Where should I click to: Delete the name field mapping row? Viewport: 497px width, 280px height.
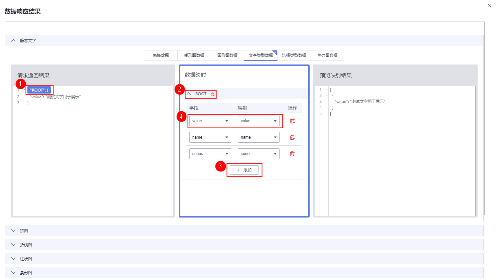coord(292,137)
